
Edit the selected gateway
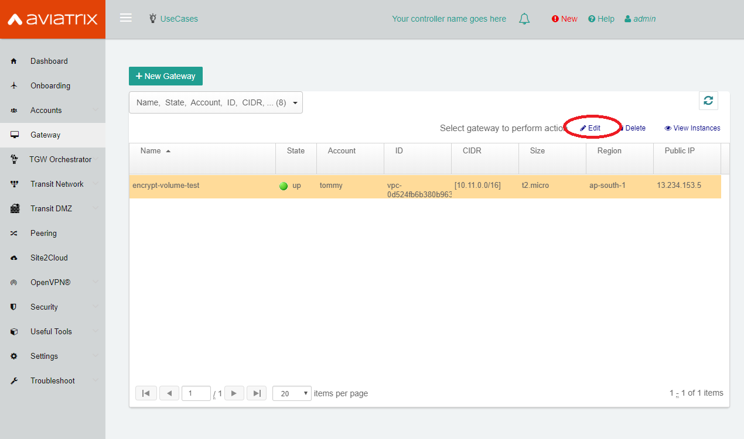pos(591,128)
